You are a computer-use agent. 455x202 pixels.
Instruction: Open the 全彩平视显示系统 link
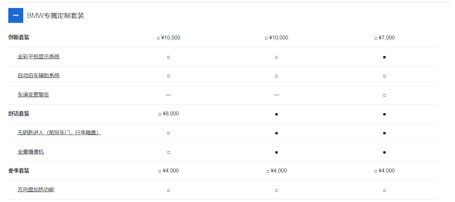click(x=38, y=57)
